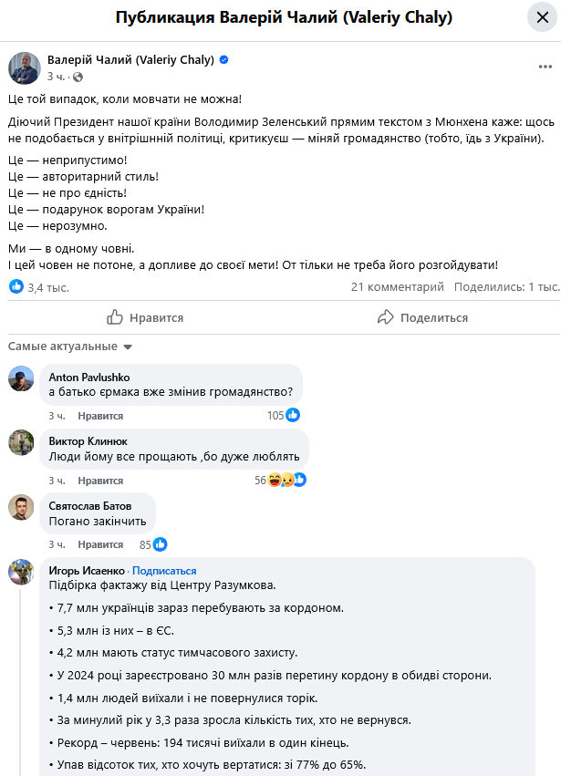Like Святослав Батов's comment via Нравится
The image size is (561, 776).
100,545
